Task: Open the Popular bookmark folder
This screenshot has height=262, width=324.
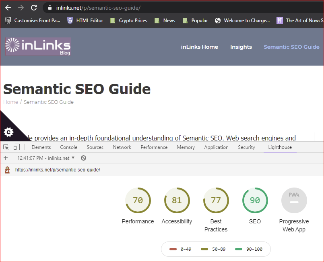Action: [195, 21]
